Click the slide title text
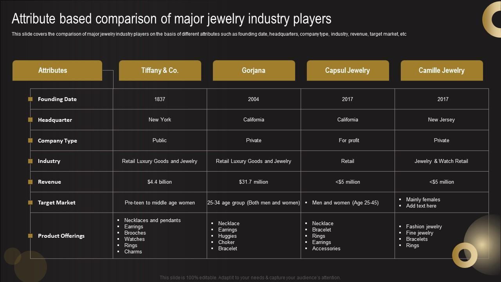The height and width of the screenshot is (282, 501). (171, 19)
